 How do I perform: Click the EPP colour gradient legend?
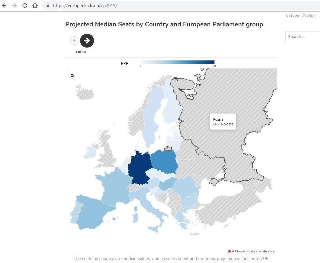(x=177, y=62)
